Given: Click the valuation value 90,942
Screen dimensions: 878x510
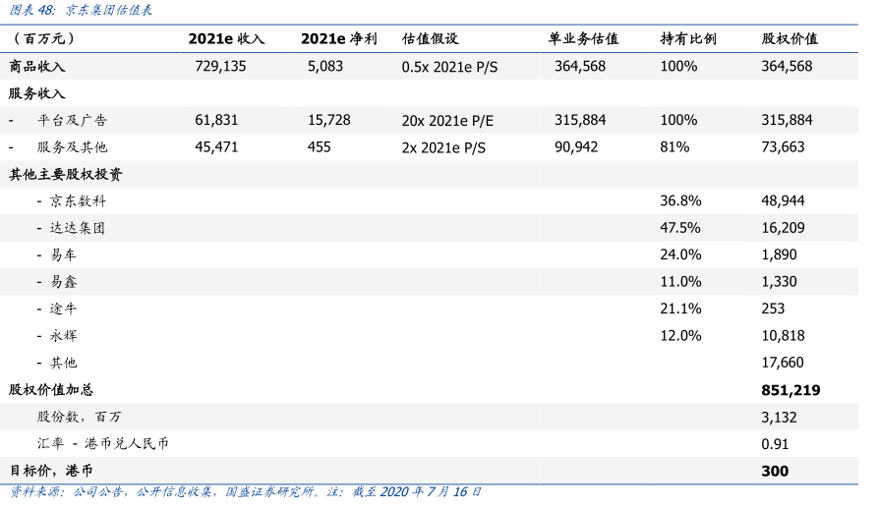Looking at the screenshot, I should tap(576, 146).
